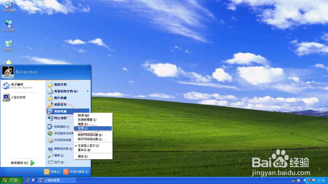This screenshot has height=184, width=328.
Task: Choose 属性 in the context menu
Action: [93, 156]
